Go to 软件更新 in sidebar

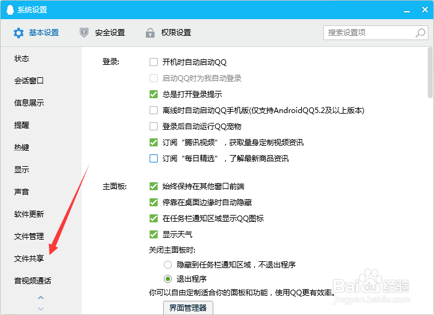(x=29, y=214)
